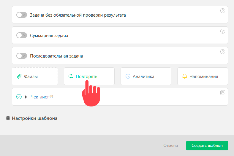The width and height of the screenshot is (234, 156).
Task: Open help for Задача без обязательной проверки
Action: [x=222, y=11]
